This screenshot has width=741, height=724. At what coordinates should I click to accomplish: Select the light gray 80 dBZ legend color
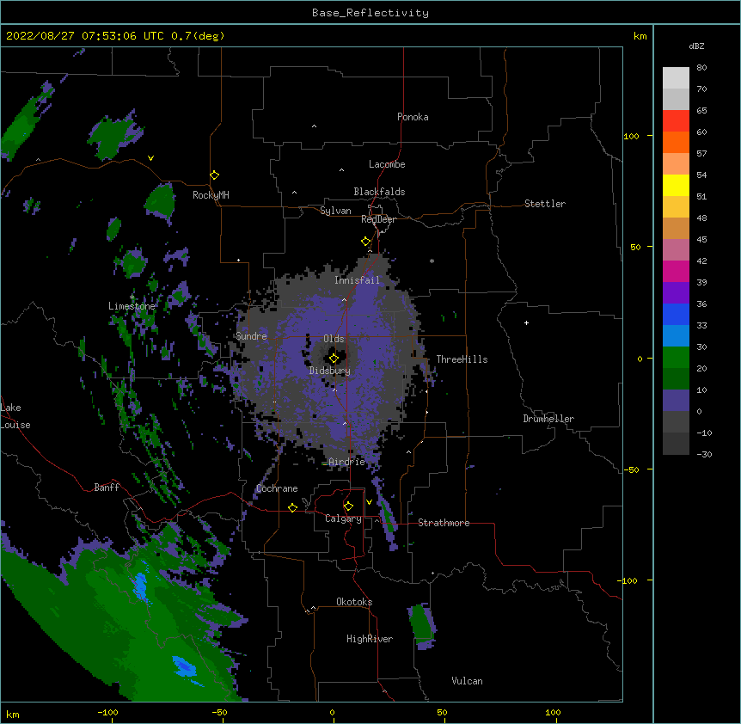click(x=676, y=77)
